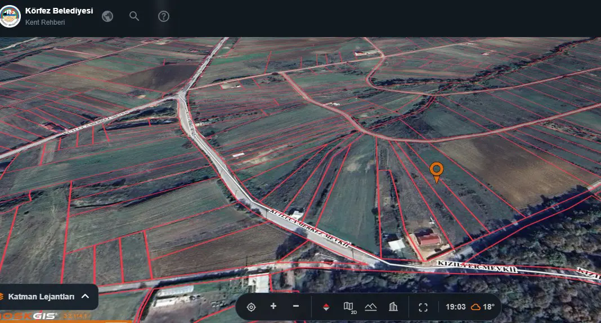
Task: Click the Körfez Belediyesi logo
Action: pos(10,16)
